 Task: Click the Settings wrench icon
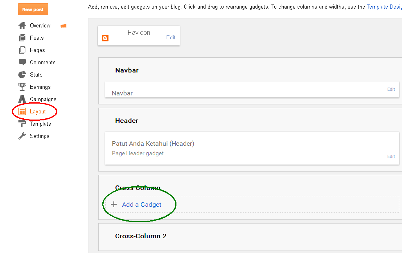tap(22, 136)
